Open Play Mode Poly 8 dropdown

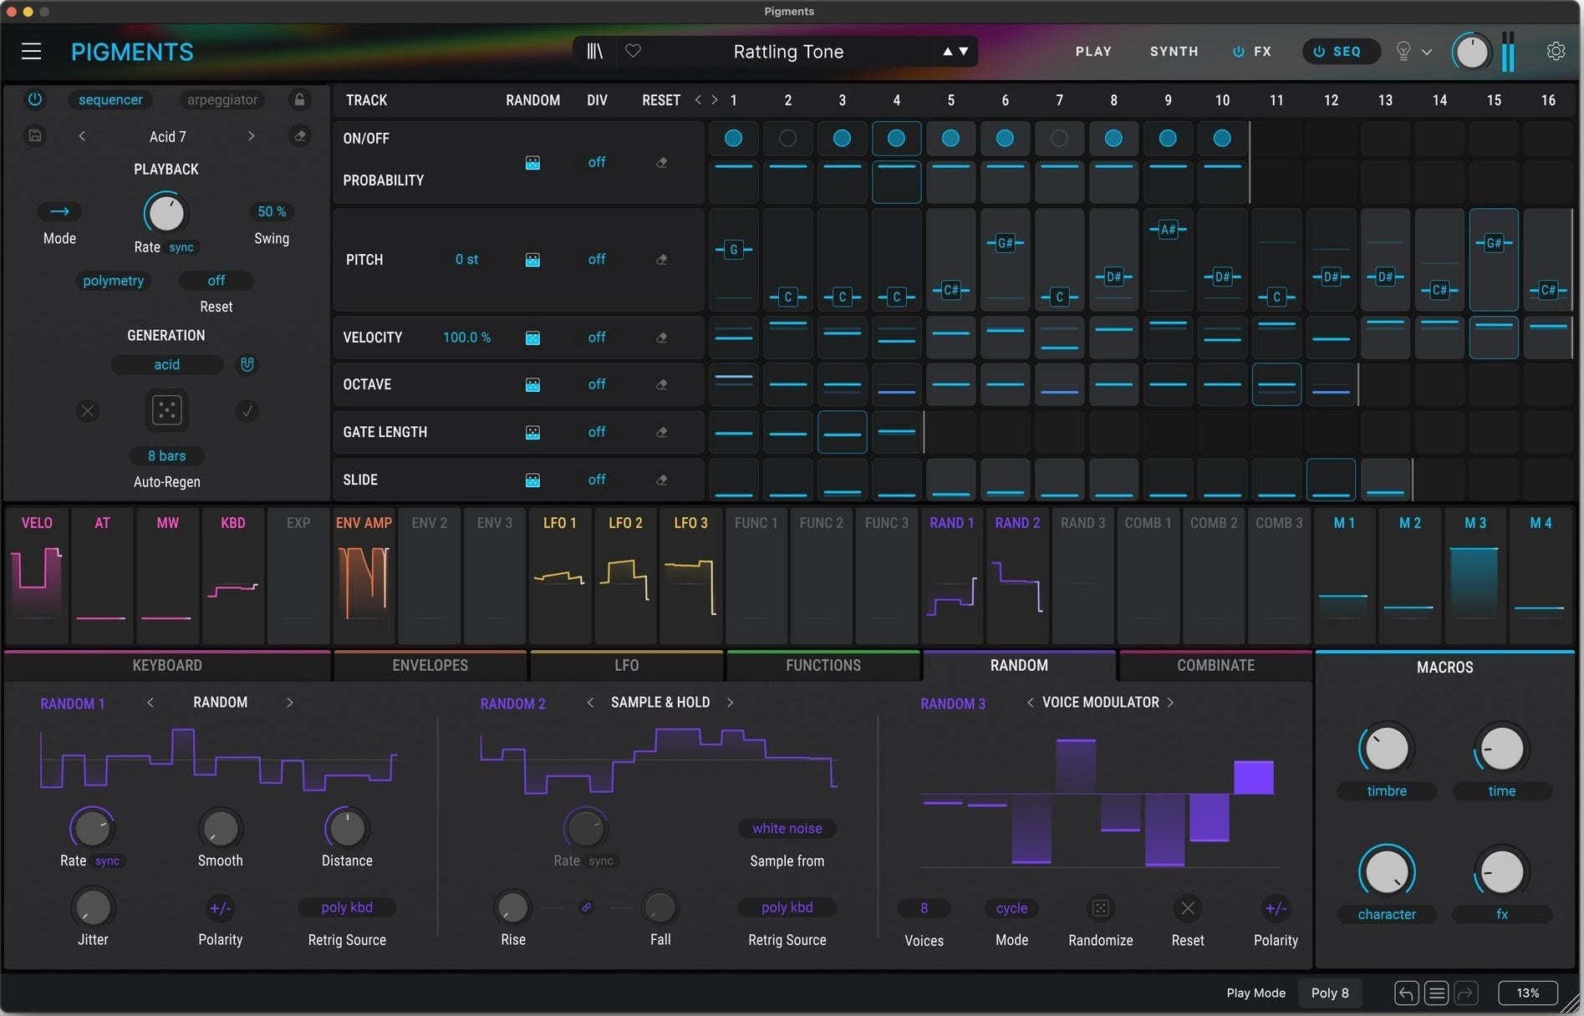[1329, 993]
